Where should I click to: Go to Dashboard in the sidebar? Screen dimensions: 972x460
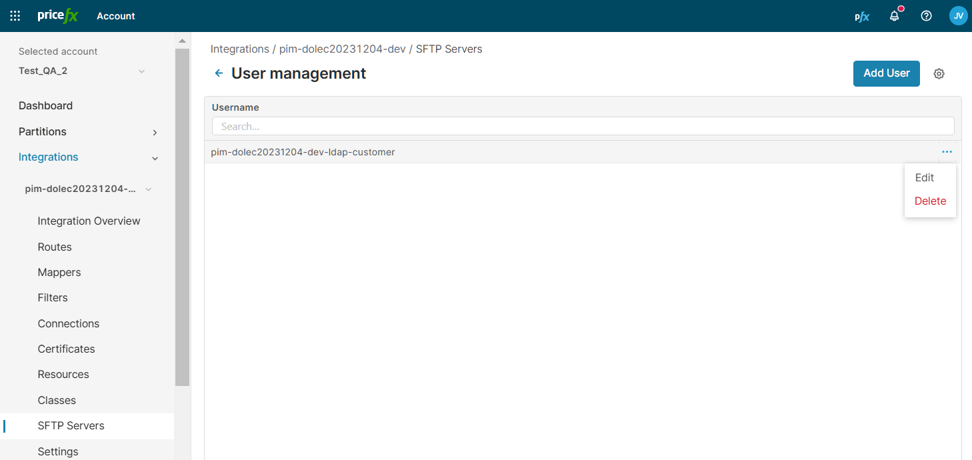(x=45, y=106)
